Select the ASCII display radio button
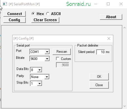 point(48,14)
